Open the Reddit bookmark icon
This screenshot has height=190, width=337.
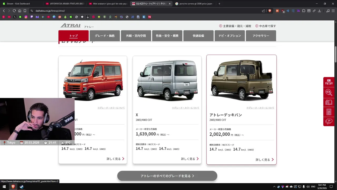[60, 17]
